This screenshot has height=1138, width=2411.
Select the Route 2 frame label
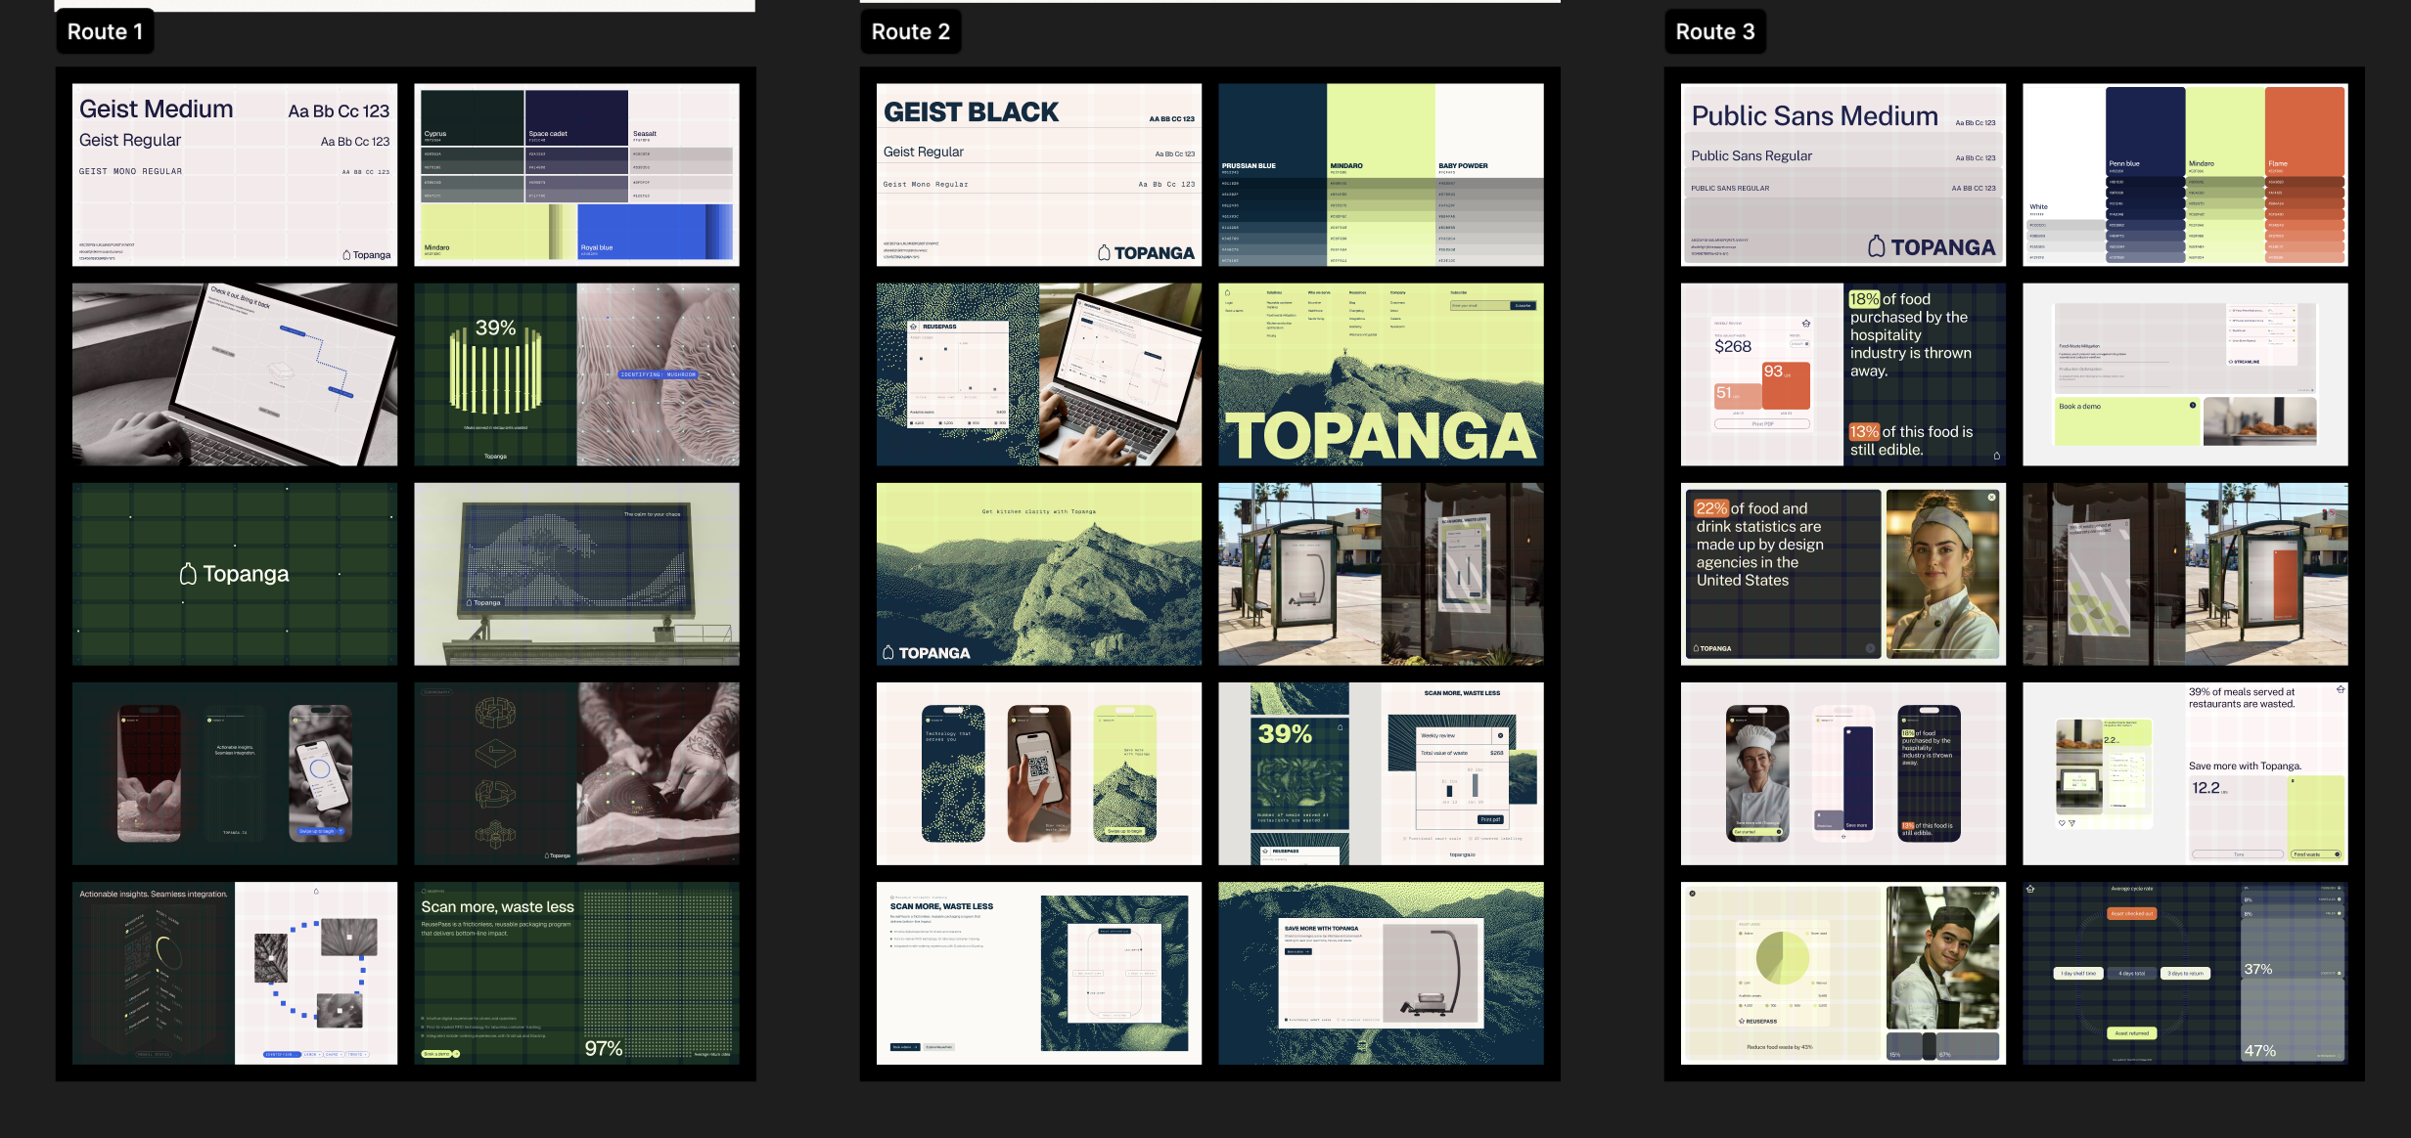click(x=910, y=31)
